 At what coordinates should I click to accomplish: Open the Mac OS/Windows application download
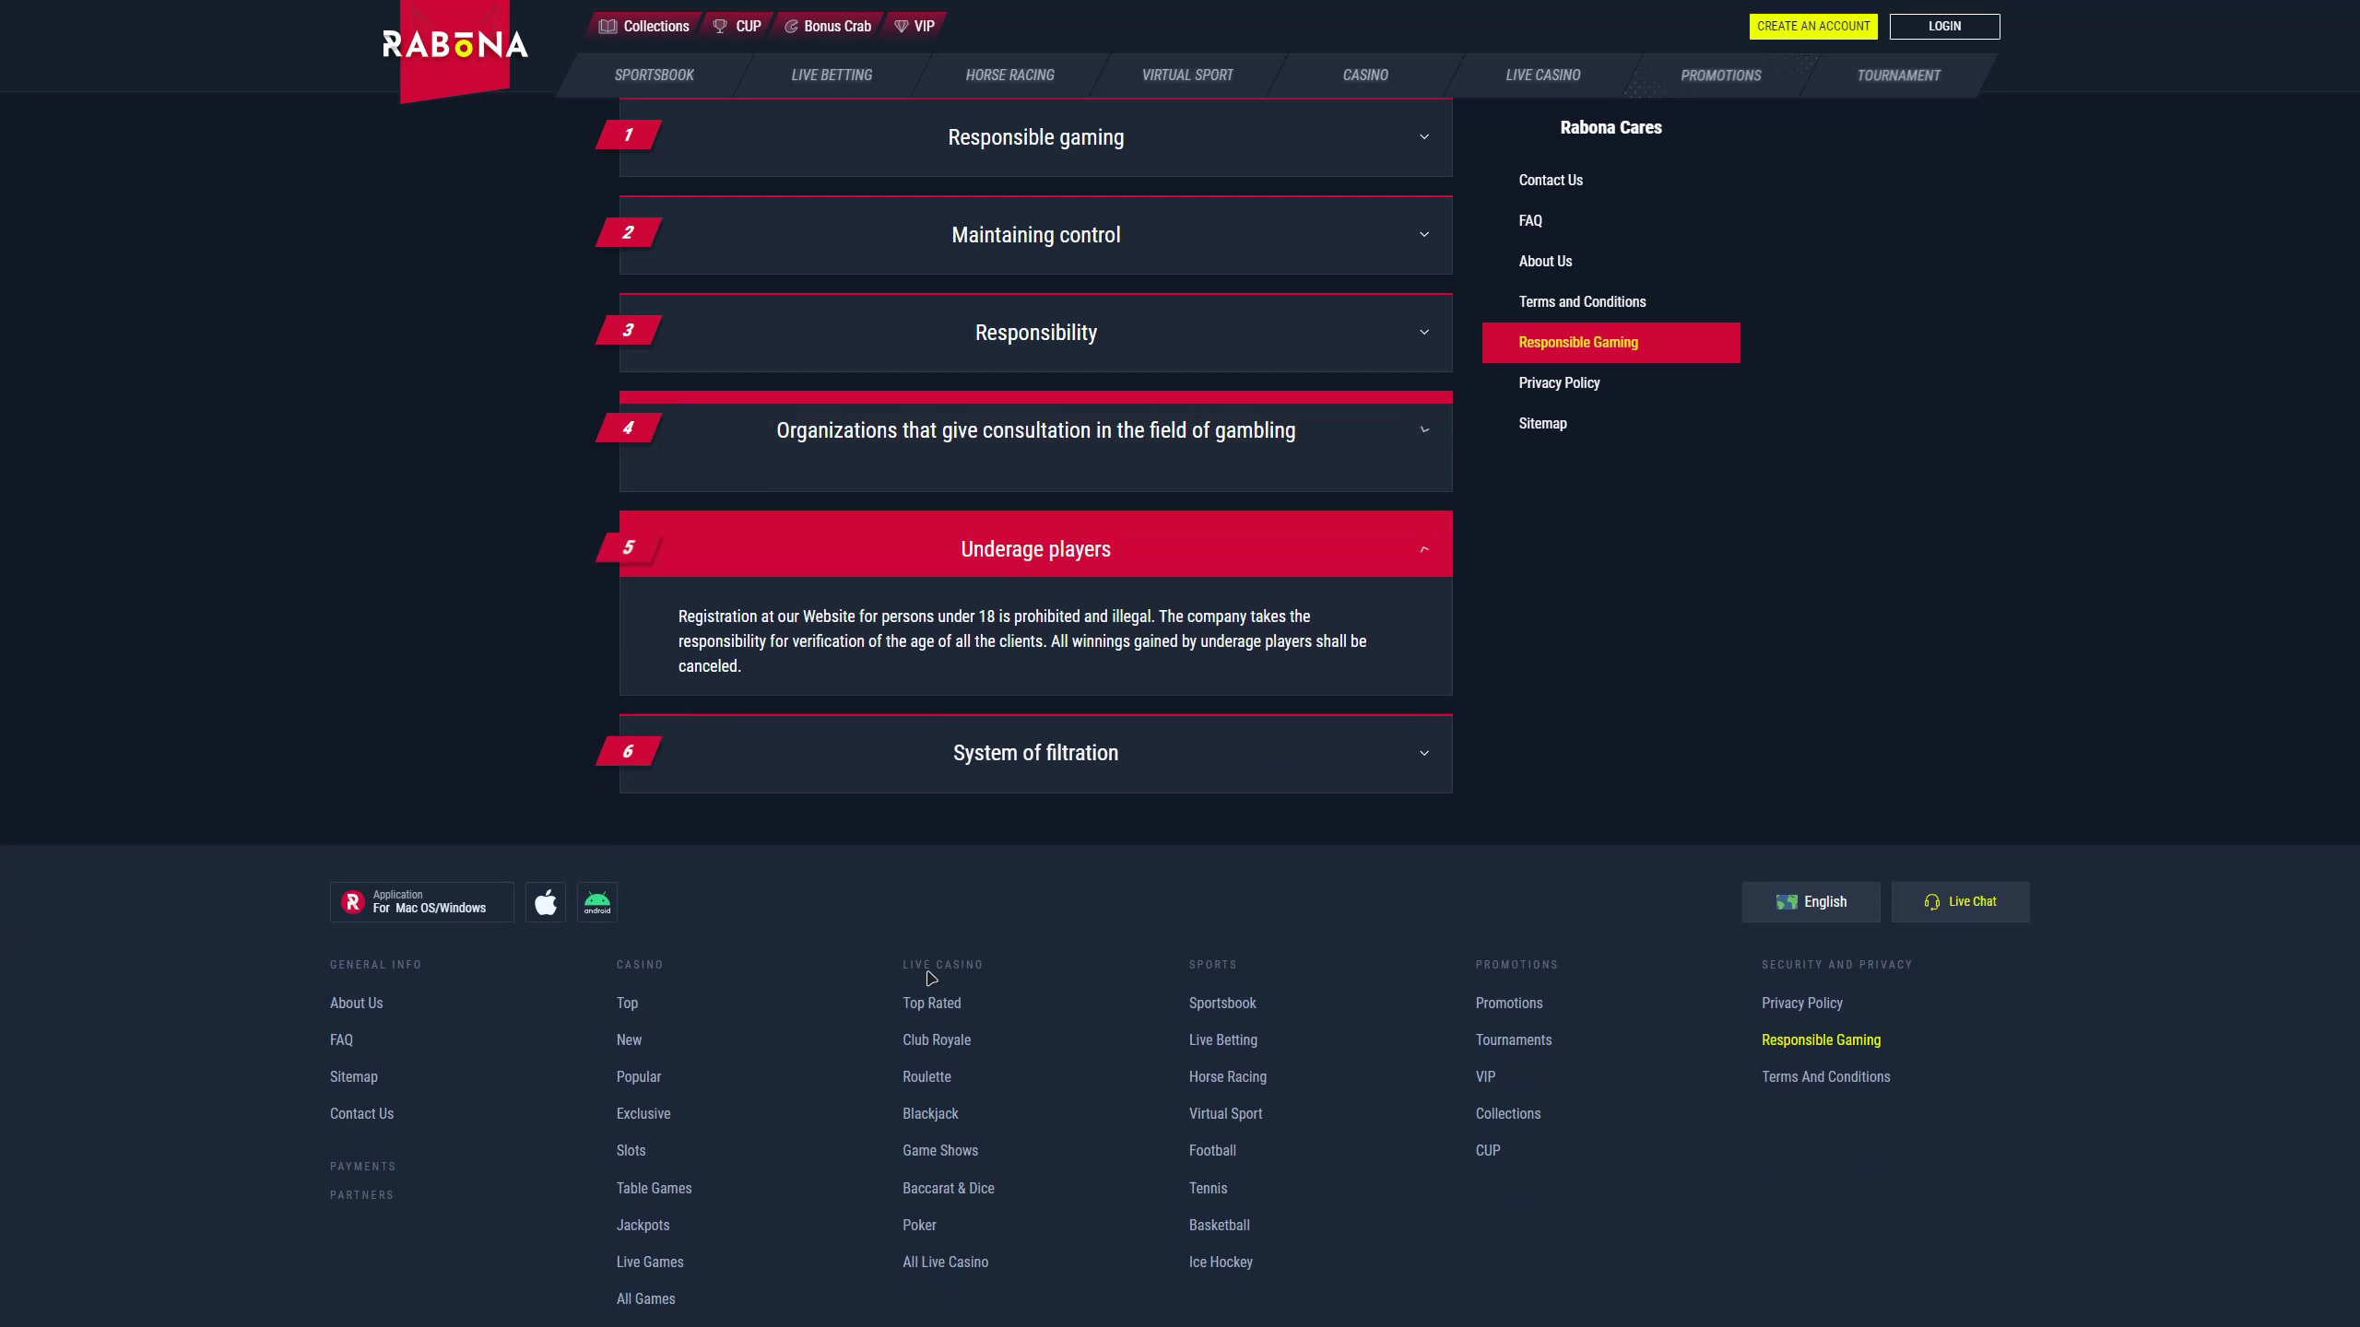(422, 902)
